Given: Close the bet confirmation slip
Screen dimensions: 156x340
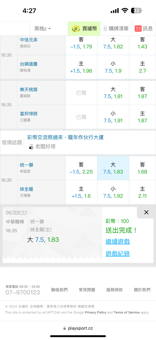Looking at the screenshot, I should (146, 212).
